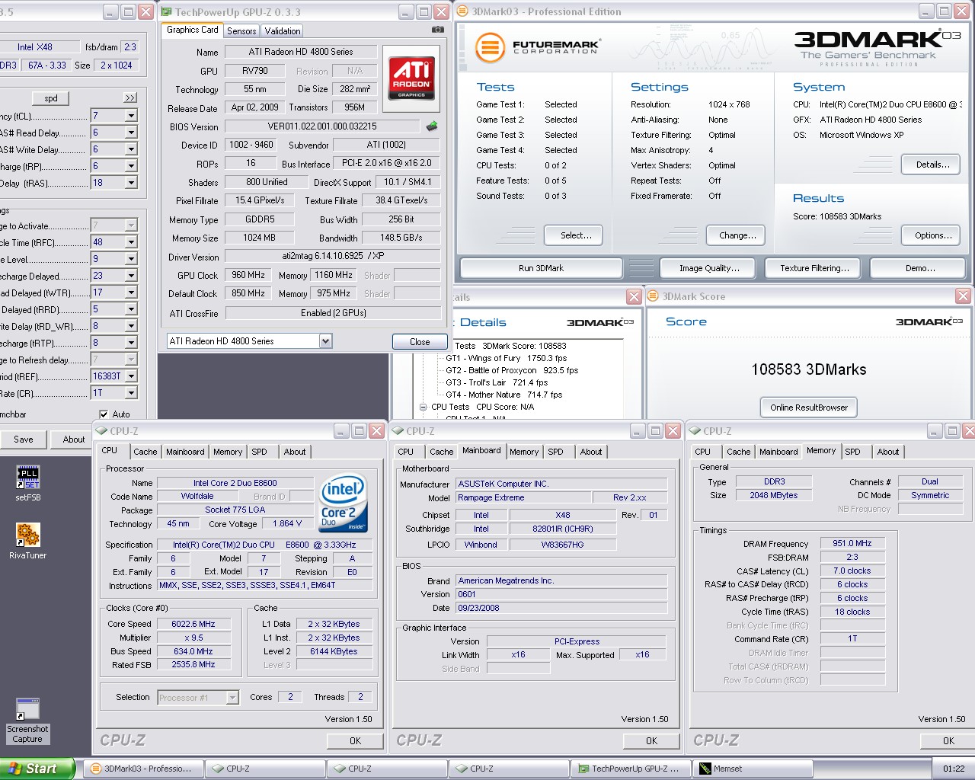975x780 pixels.
Task: Open the Processor #1 selection dropdown
Action: click(232, 697)
